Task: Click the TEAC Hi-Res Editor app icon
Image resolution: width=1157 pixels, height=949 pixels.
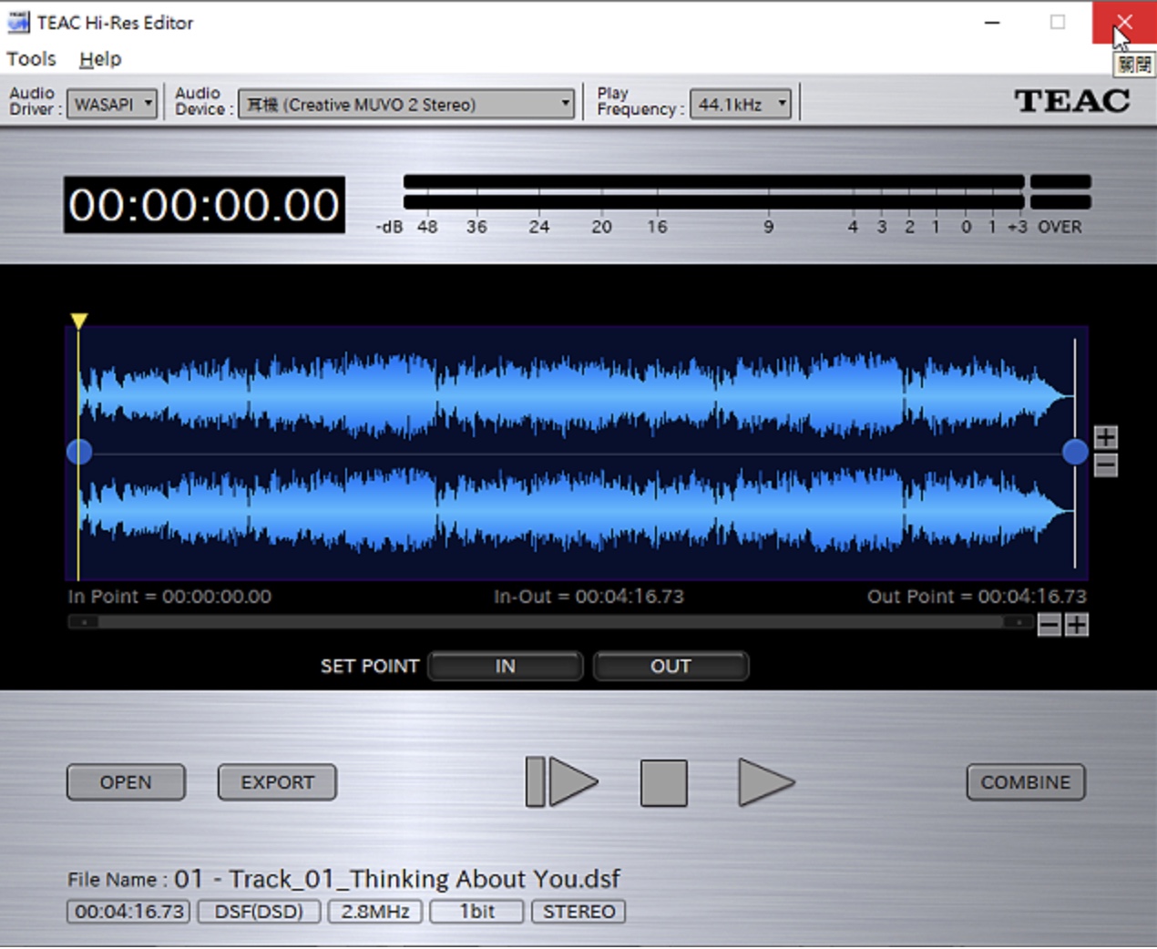Action: [x=18, y=22]
